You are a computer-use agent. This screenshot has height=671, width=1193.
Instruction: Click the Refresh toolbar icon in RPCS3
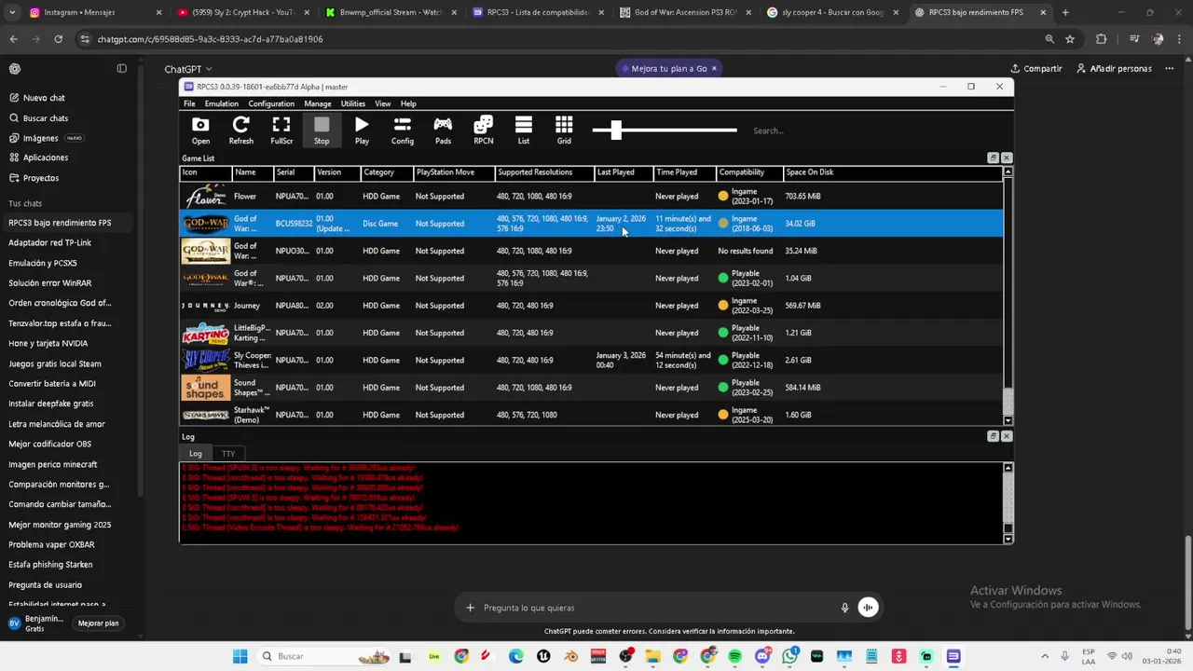(x=240, y=130)
